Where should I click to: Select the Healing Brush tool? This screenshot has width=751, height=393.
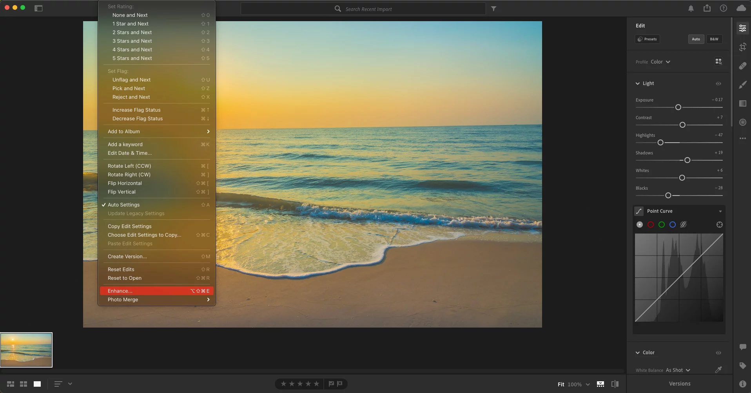point(742,66)
